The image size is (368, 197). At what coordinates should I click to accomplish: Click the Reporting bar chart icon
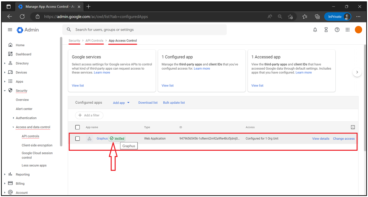click(10, 174)
